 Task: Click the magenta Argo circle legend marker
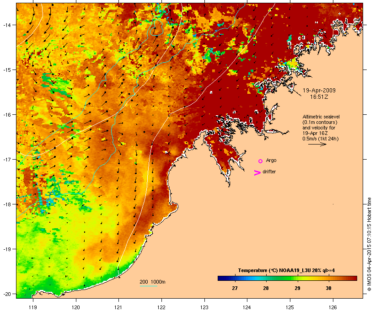coord(260,161)
